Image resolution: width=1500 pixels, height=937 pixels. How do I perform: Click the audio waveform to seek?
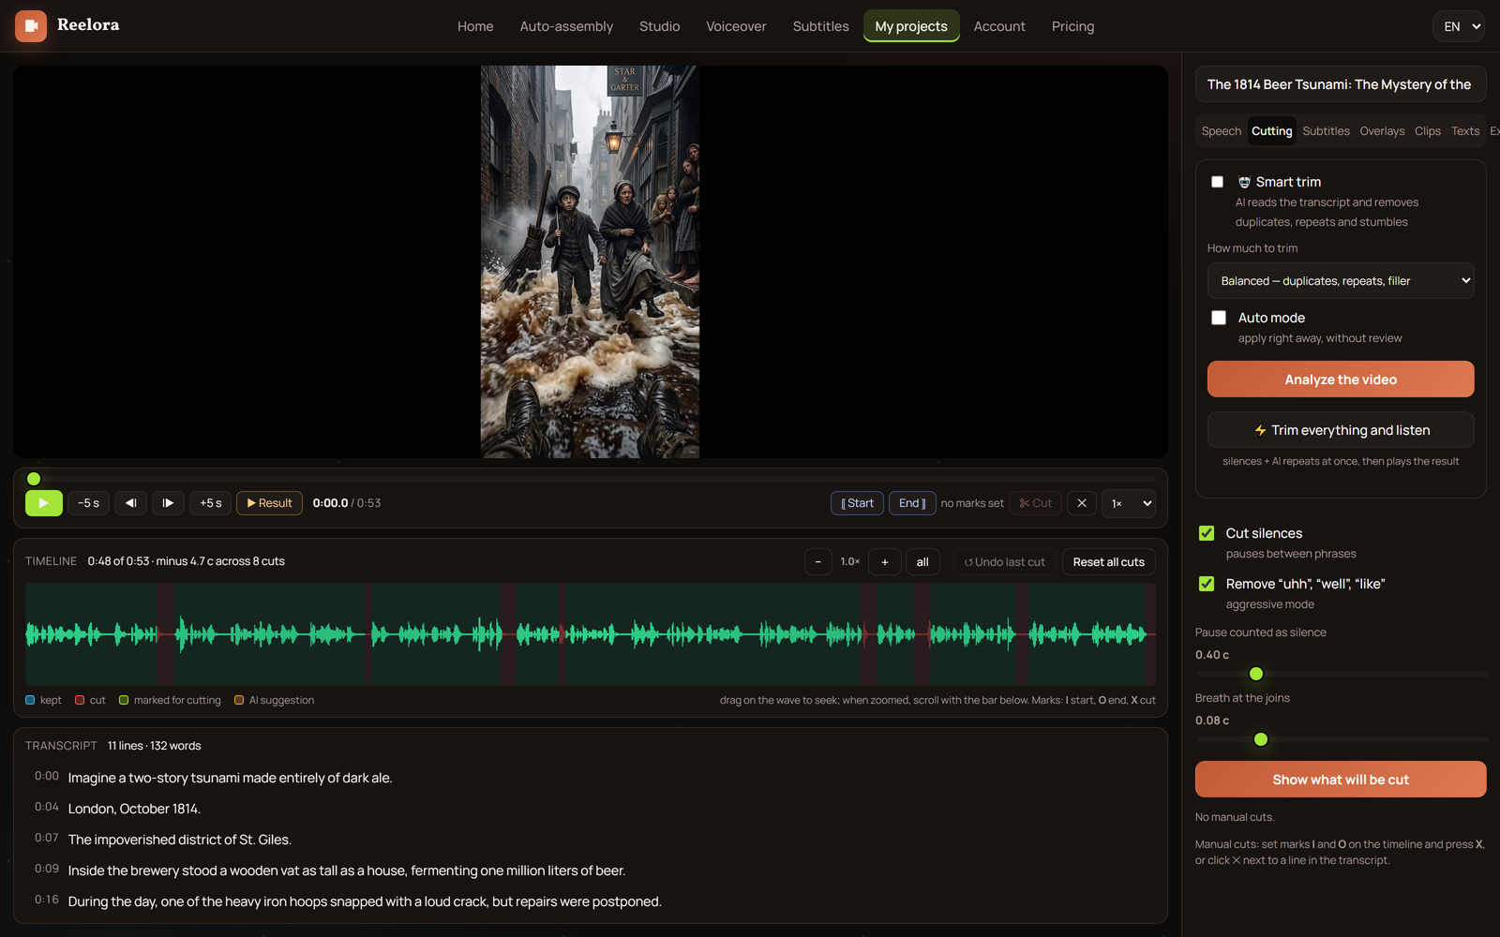591,634
